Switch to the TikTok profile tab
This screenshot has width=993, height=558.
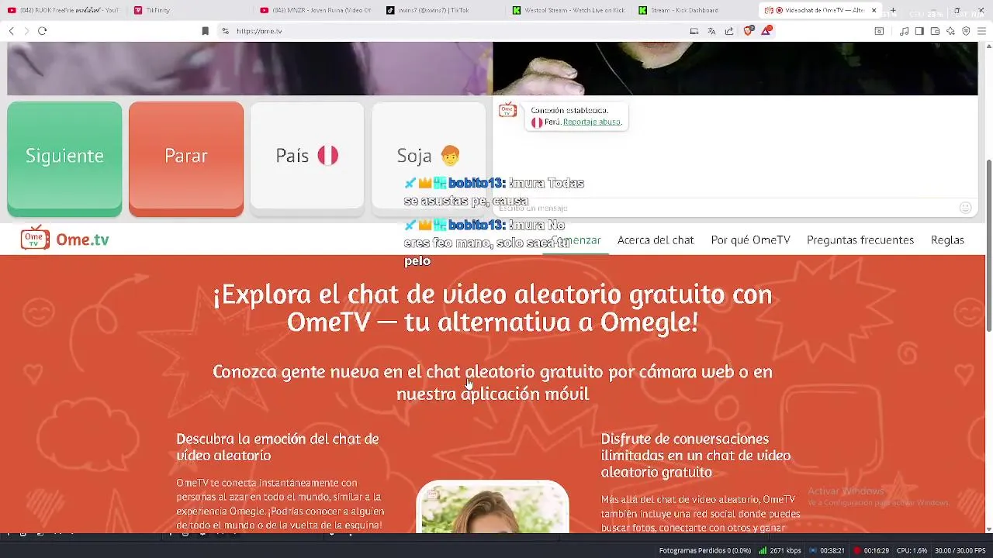pos(442,10)
